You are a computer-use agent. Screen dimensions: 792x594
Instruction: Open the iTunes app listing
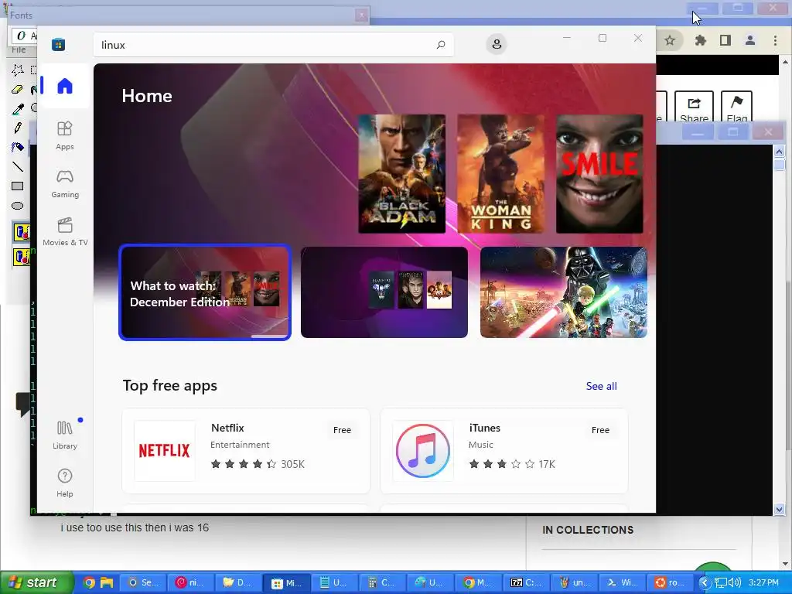[x=504, y=451]
